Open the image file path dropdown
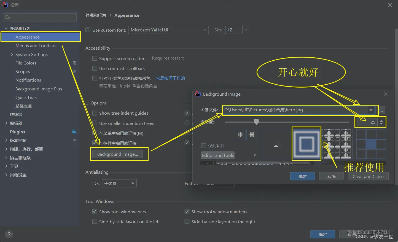The image size is (398, 242). pos(371,110)
